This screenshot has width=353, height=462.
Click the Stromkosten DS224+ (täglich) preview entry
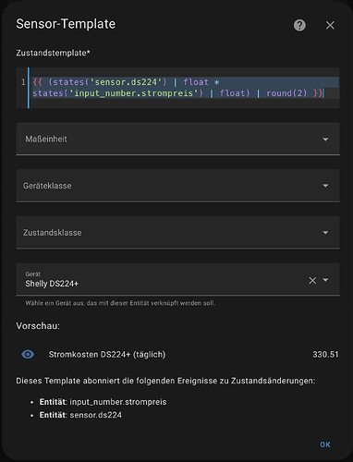point(107,355)
